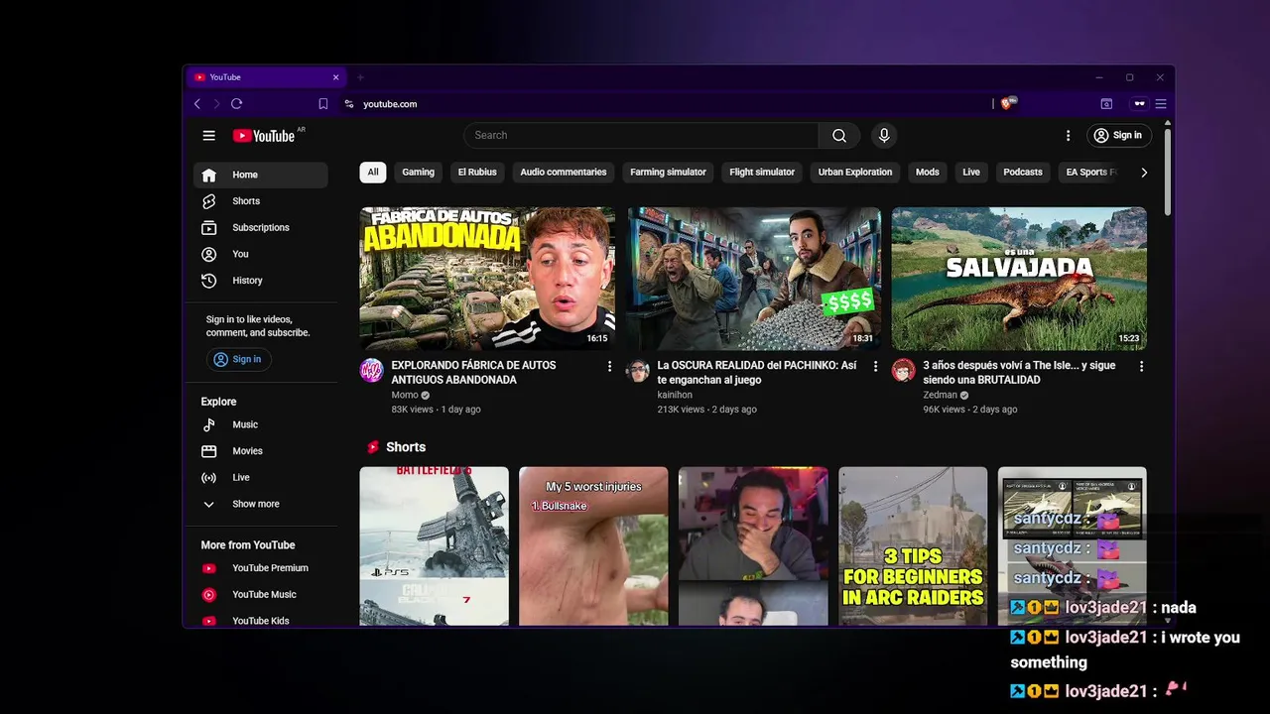Open YouTube Kids link
Image resolution: width=1270 pixels, height=714 pixels.
[x=260, y=621]
